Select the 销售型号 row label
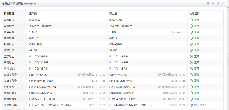The height and width of the screenshot is (110, 229). point(9,38)
